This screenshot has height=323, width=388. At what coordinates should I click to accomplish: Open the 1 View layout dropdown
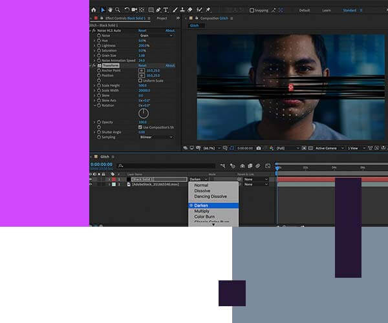(356, 148)
